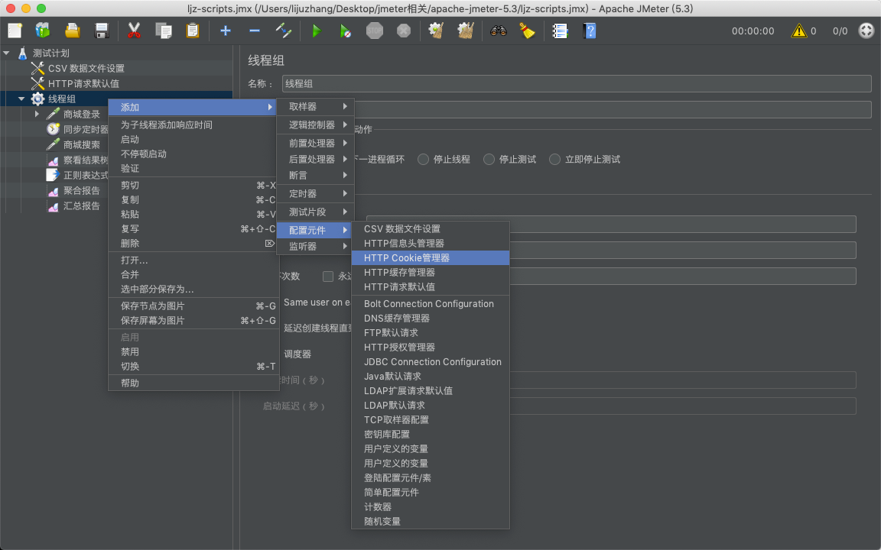Choose HTTP信息头管理器 menu item
The image size is (881, 550).
(431, 243)
